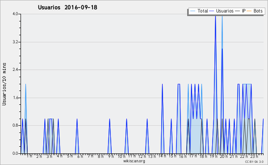The width and height of the screenshot is (268, 165).
Task: Click the '0.8' y-axis value
Action: (x=15, y=126)
